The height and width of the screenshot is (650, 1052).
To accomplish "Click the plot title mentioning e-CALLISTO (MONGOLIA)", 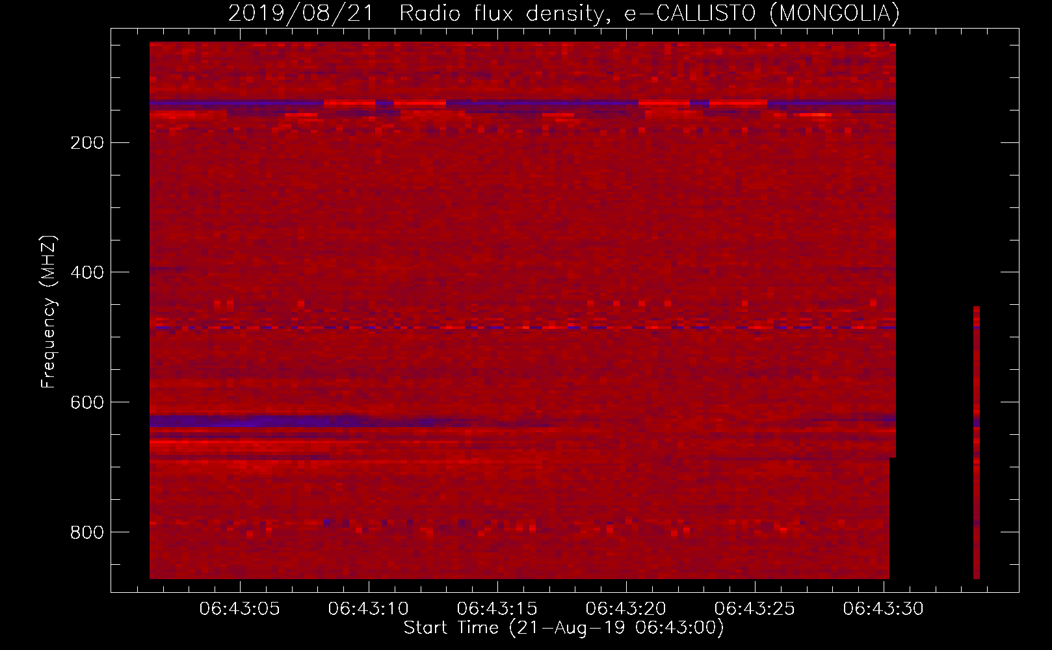I will click(564, 13).
